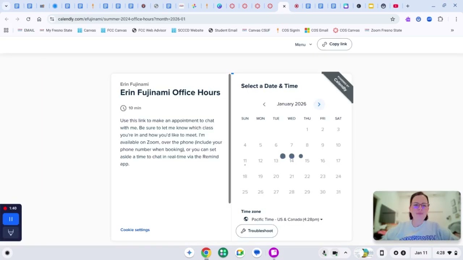The height and width of the screenshot is (260, 463).
Task: Open the COS SignIn bookmark
Action: coord(288,30)
